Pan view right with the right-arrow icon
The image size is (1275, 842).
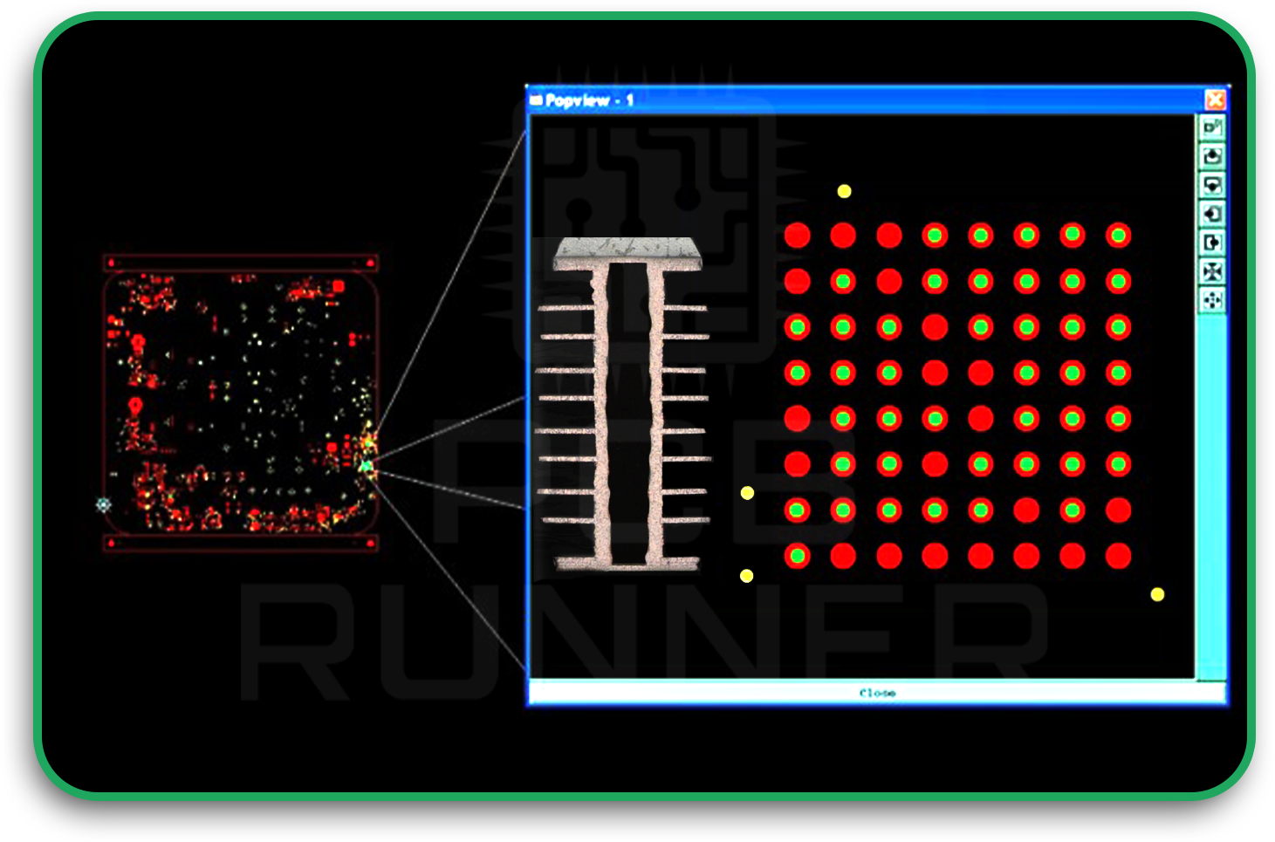pos(1212,243)
